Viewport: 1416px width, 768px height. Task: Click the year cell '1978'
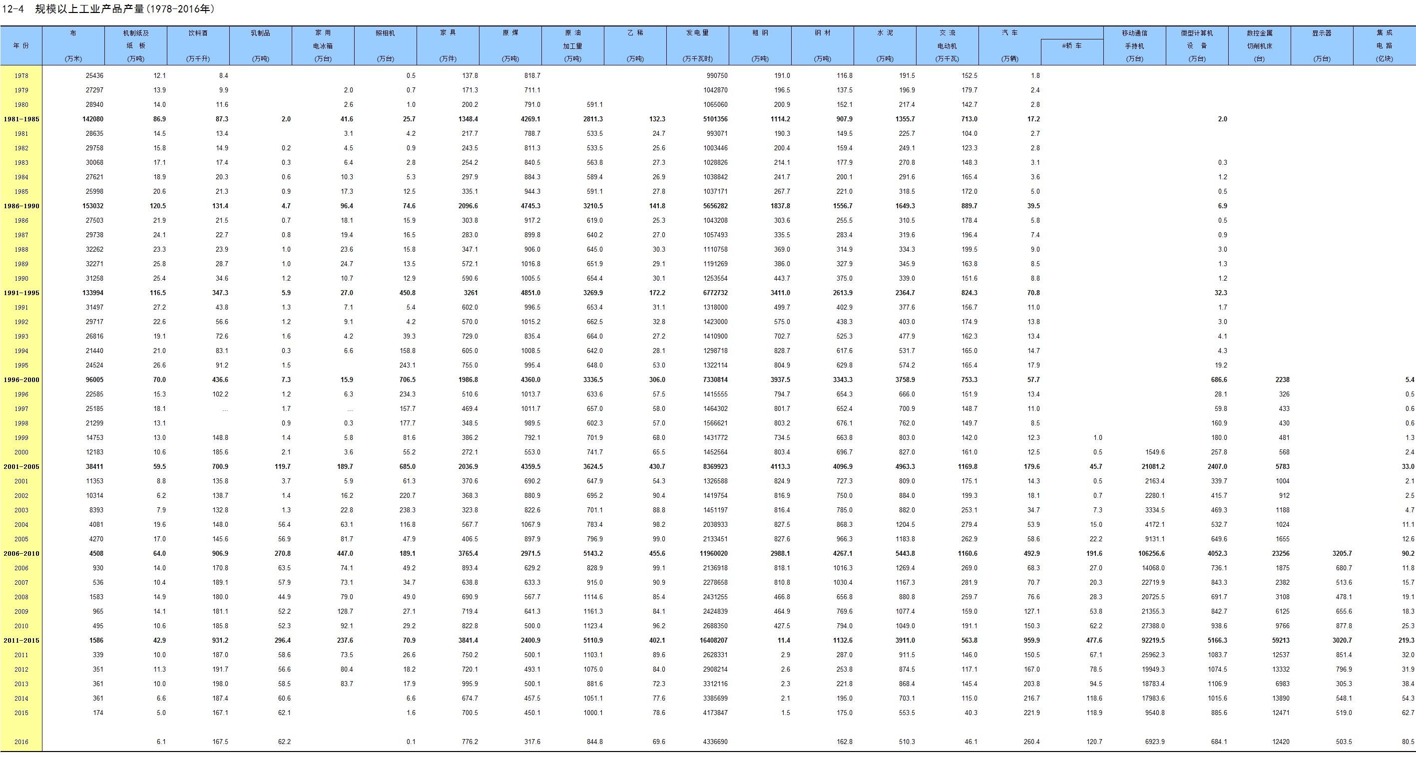21,76
